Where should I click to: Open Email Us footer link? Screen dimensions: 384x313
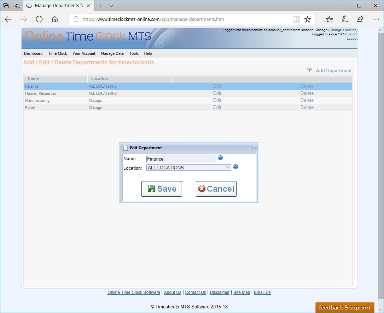coord(262,292)
